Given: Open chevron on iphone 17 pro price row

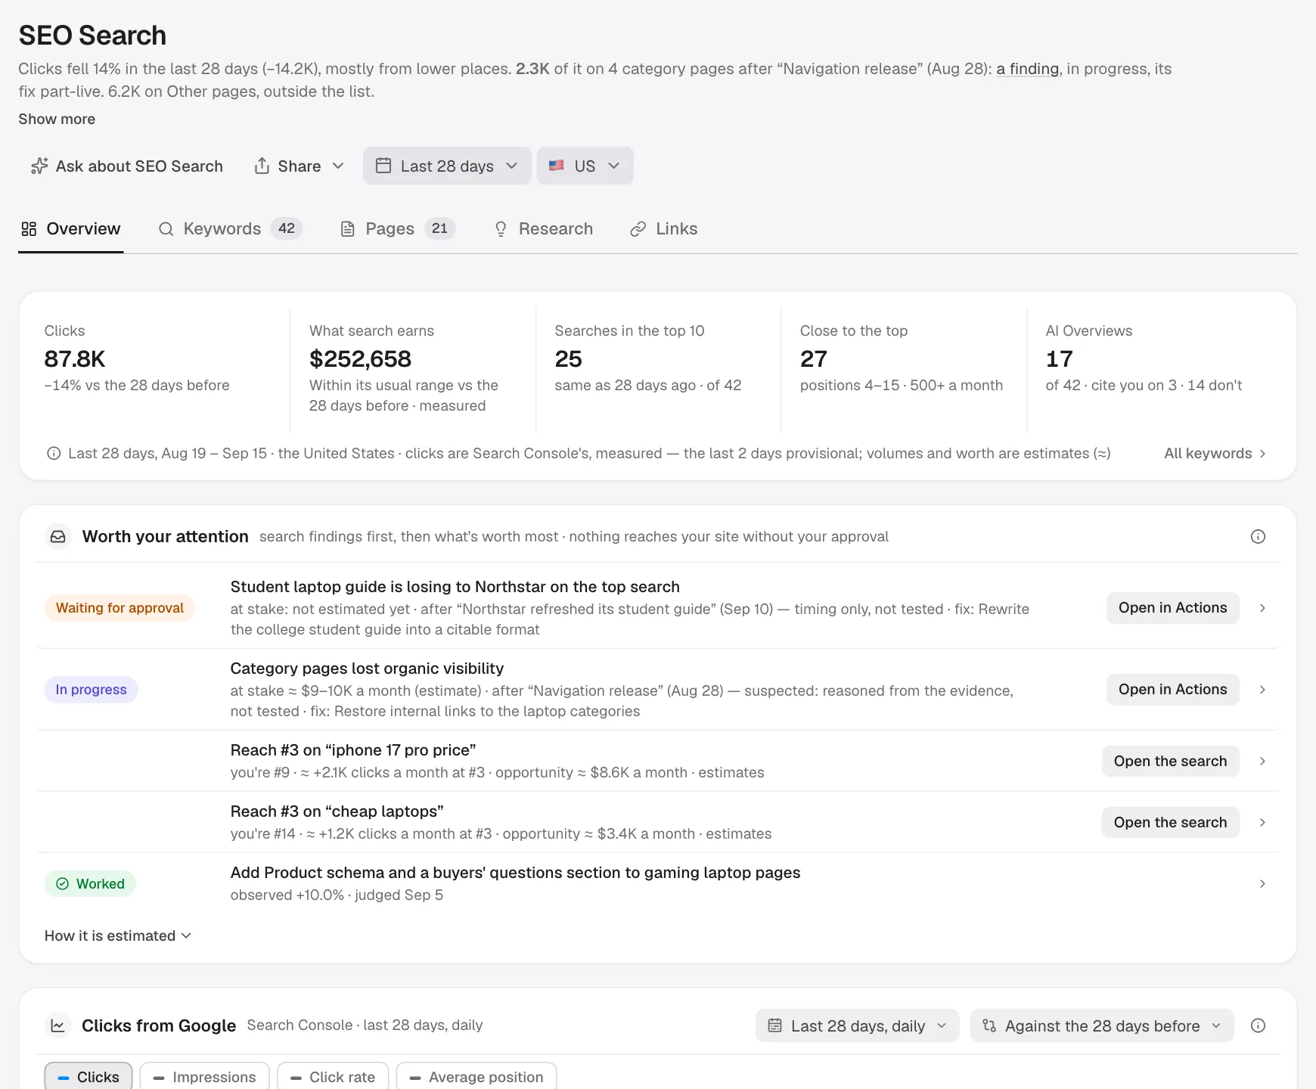Looking at the screenshot, I should [1262, 762].
